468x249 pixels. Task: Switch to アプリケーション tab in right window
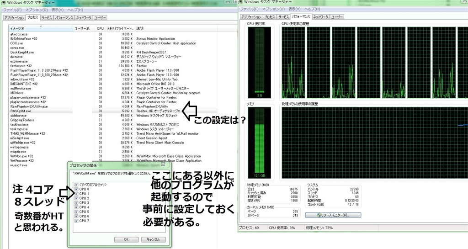pyautogui.click(x=251, y=17)
